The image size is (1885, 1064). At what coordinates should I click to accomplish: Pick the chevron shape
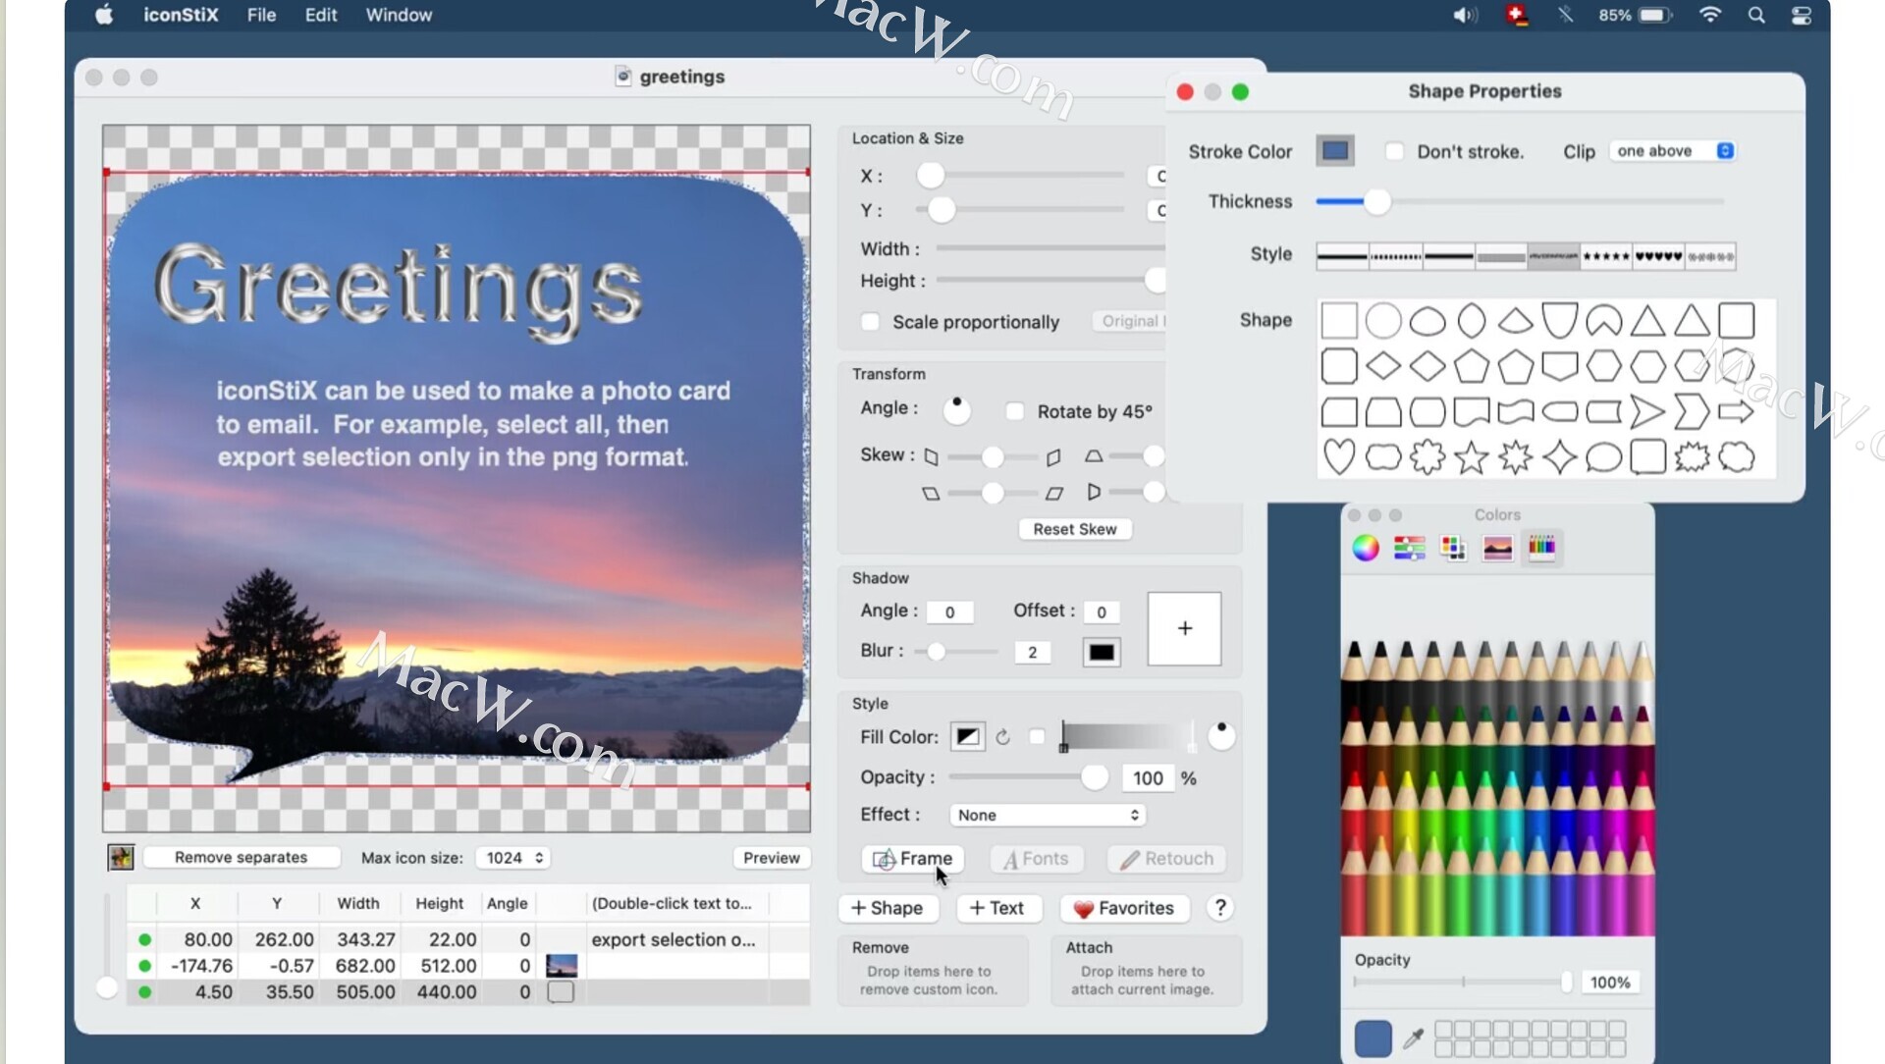[x=1692, y=412]
